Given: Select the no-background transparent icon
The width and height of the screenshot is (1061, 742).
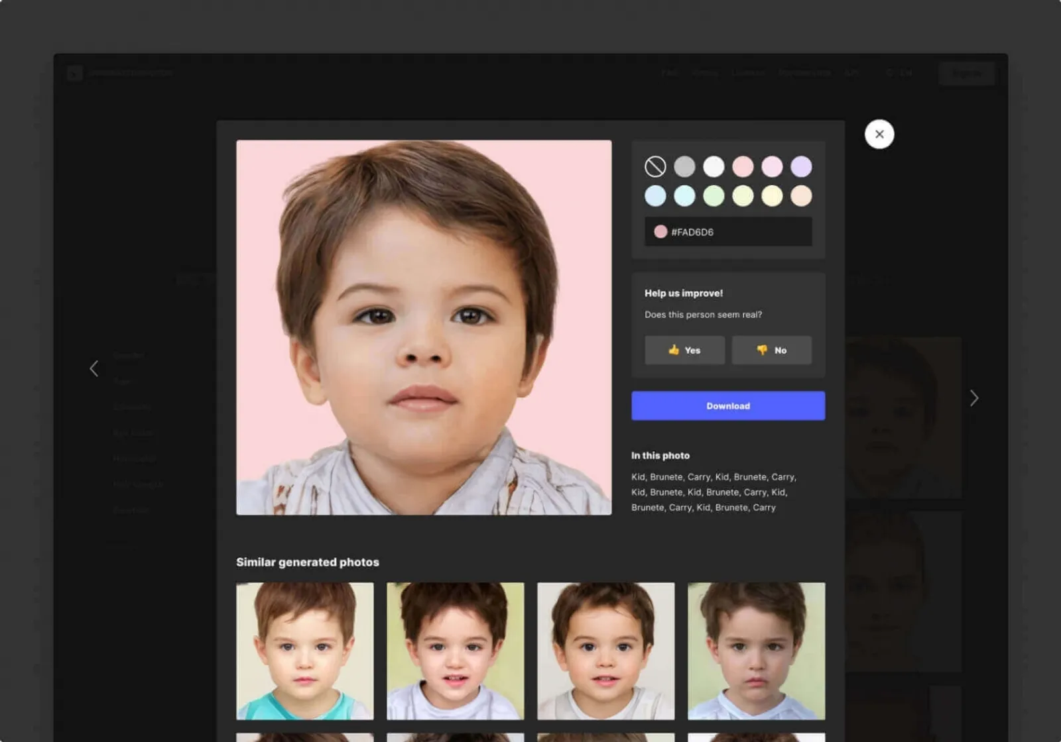Looking at the screenshot, I should click(655, 166).
